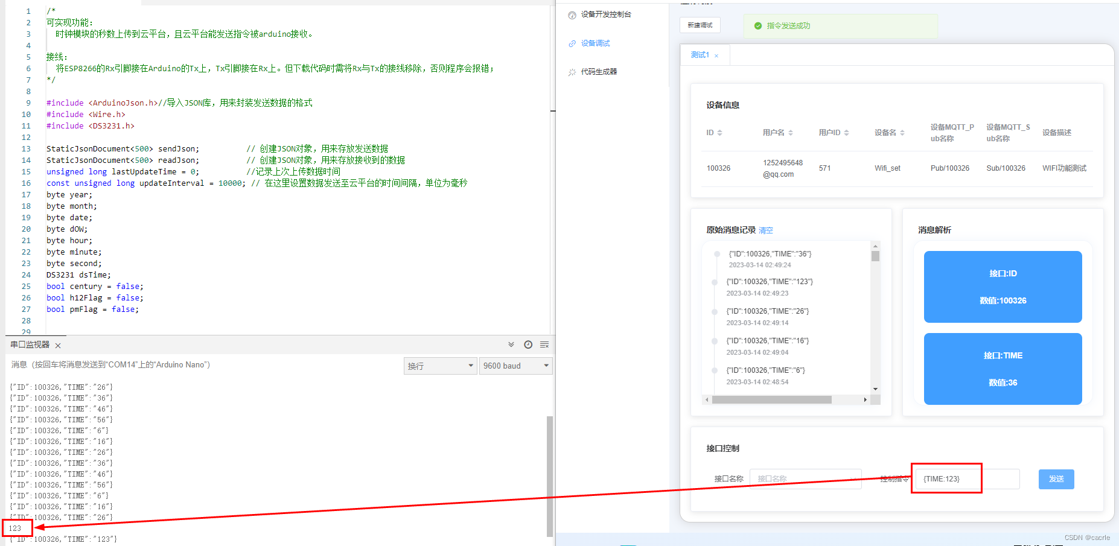Open 设备开发控制台 in the sidebar
1119x546 pixels.
(x=606, y=14)
